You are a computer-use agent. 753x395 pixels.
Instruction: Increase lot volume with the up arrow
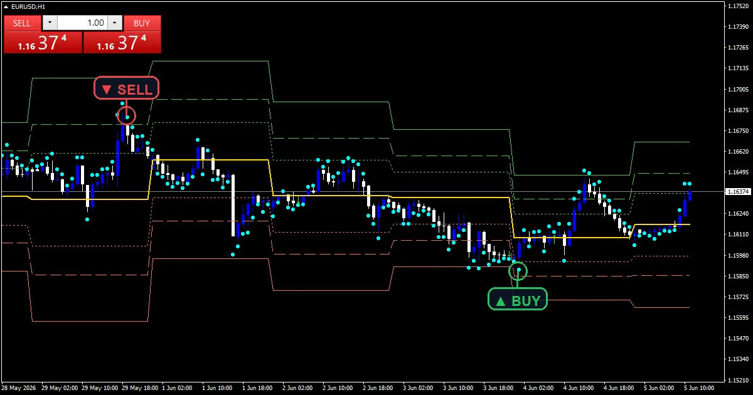(x=114, y=23)
